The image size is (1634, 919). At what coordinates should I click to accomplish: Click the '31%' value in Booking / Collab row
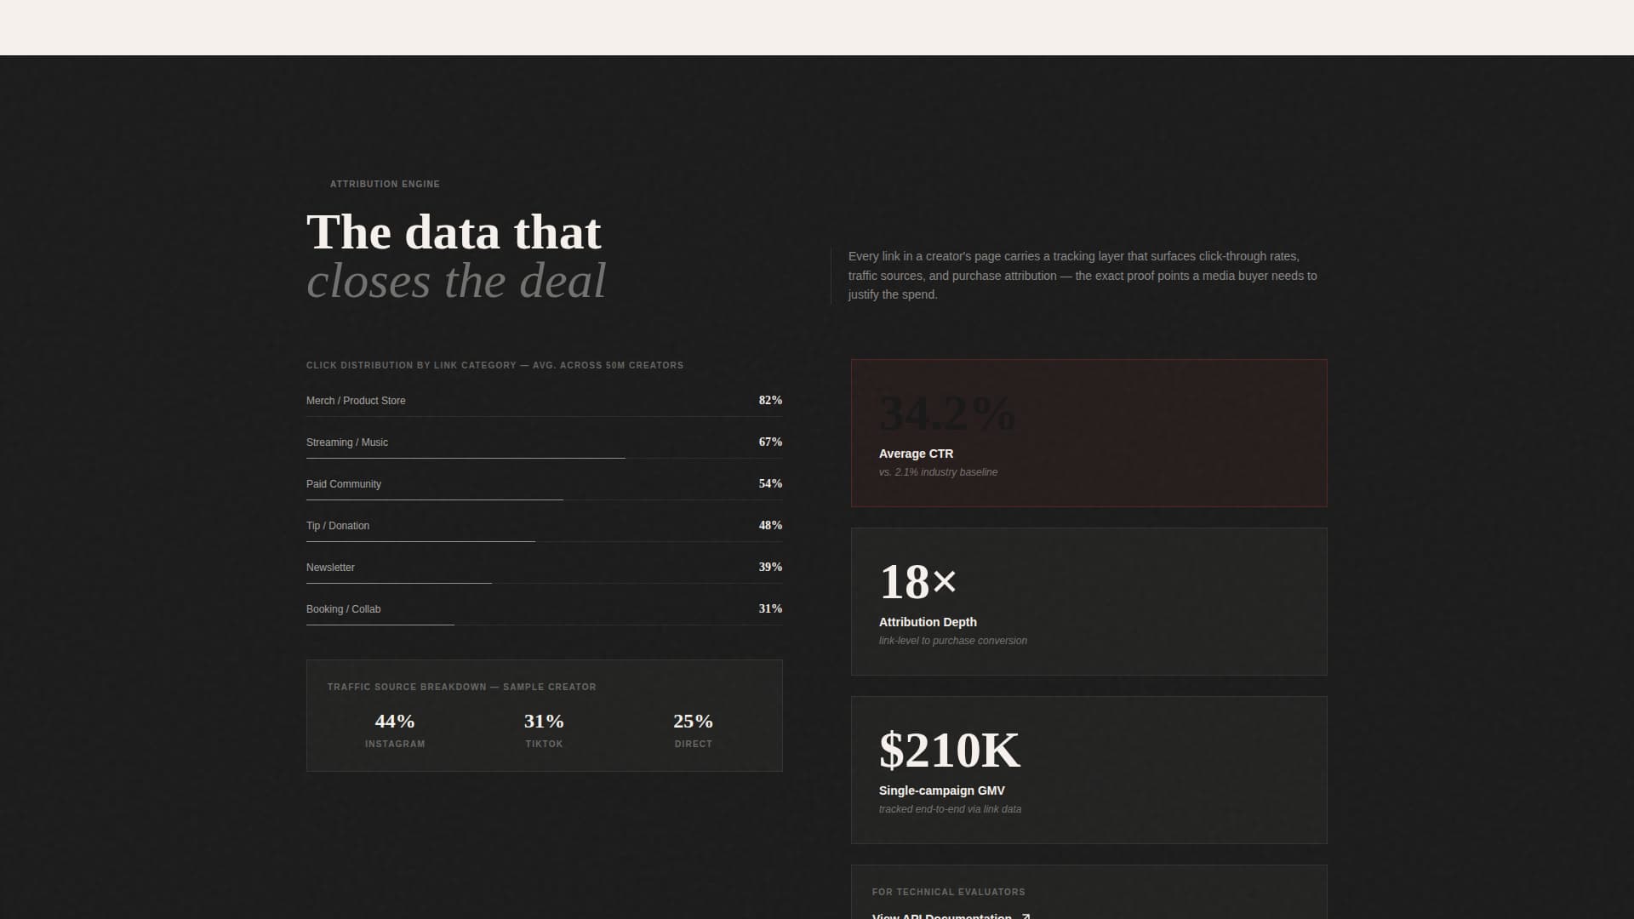[770, 608]
